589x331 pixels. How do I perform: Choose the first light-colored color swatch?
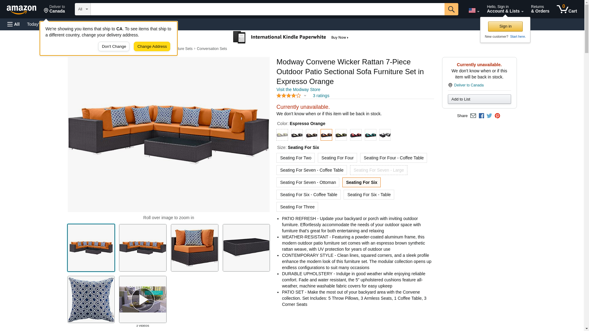(282, 135)
